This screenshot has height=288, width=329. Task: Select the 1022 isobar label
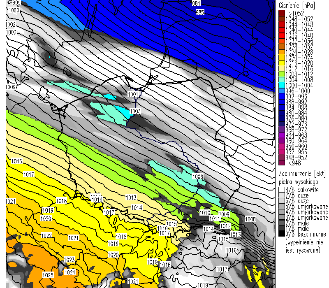point(46,235)
